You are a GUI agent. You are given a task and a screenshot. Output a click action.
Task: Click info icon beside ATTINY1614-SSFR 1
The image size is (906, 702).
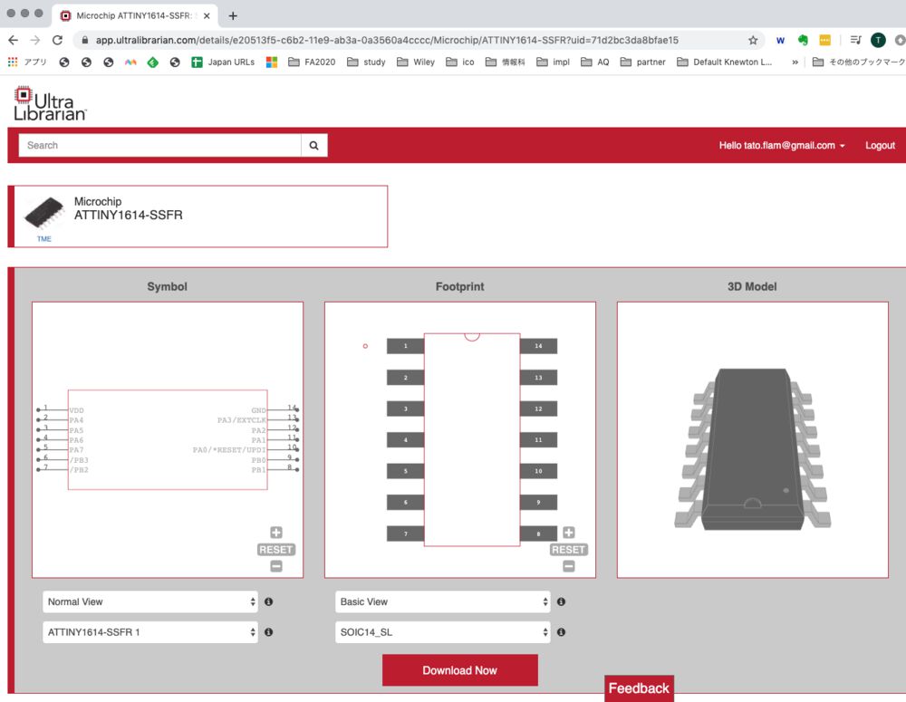pos(269,632)
